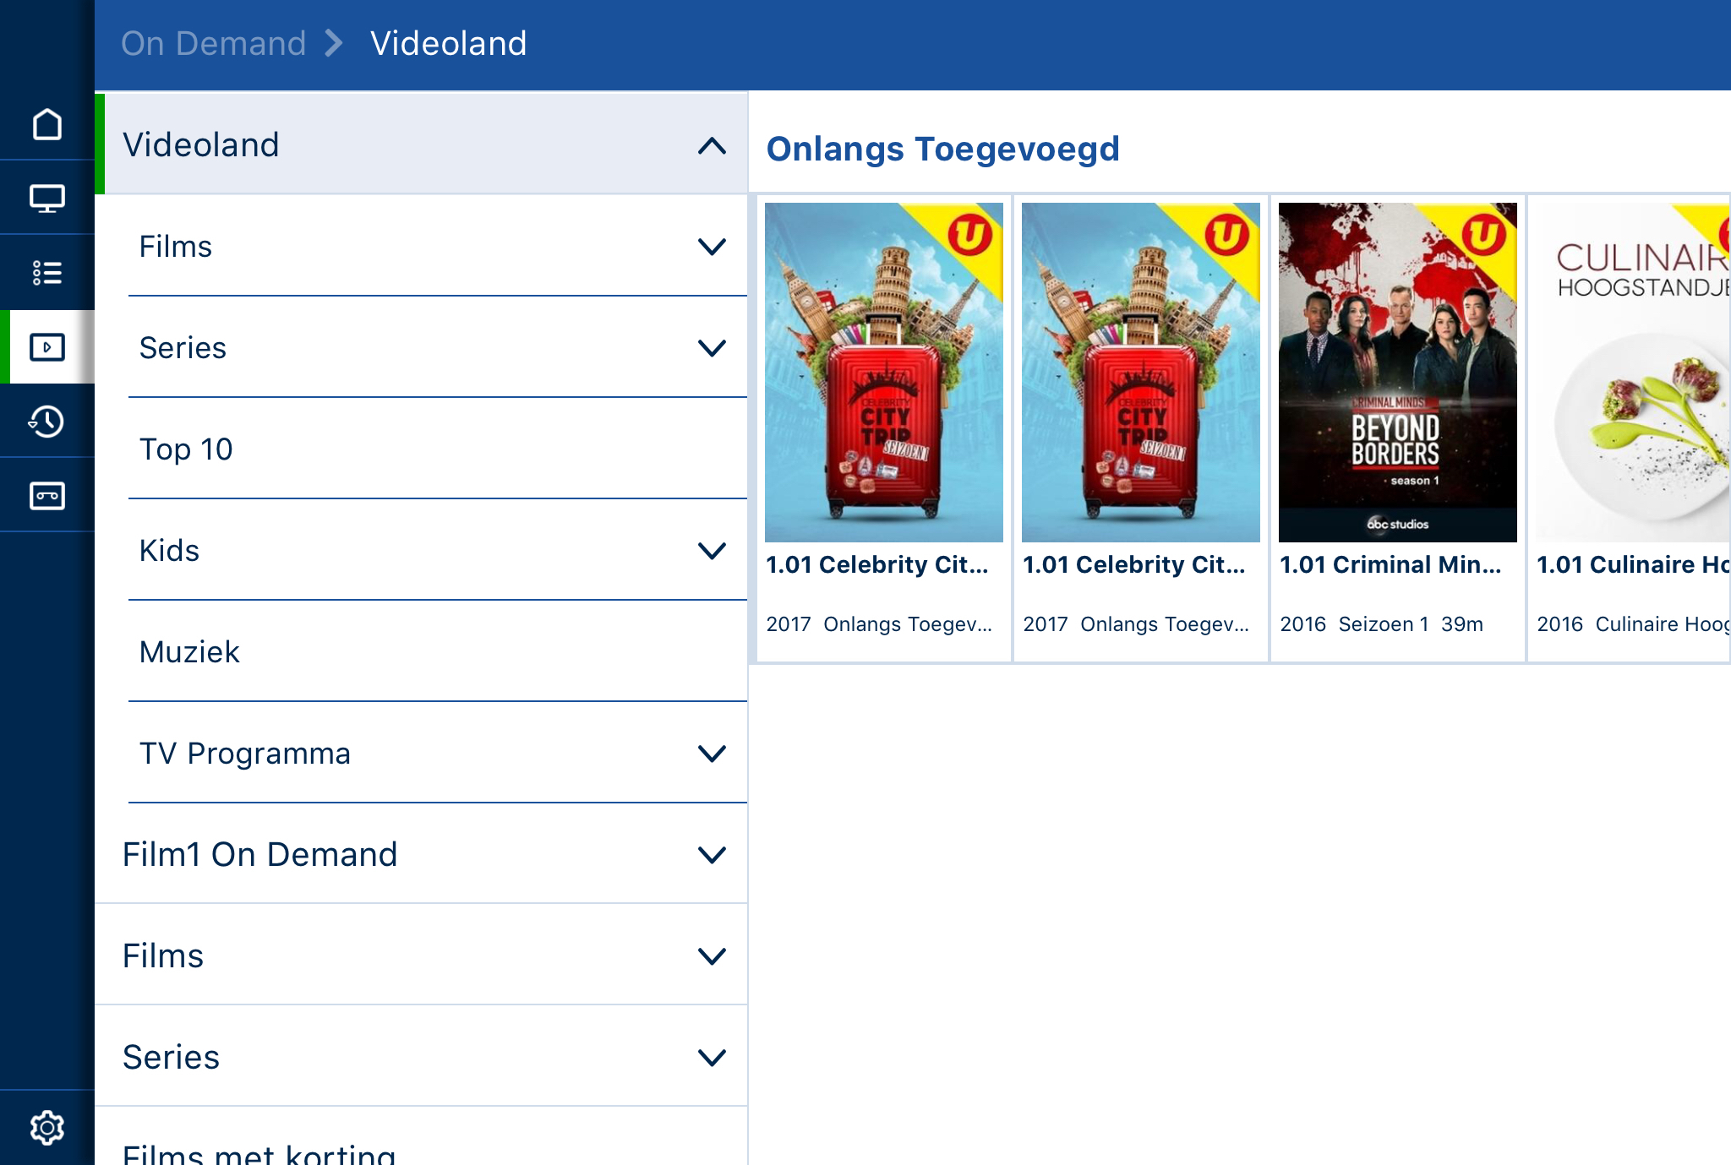Collapse the Videoland section

click(x=712, y=145)
